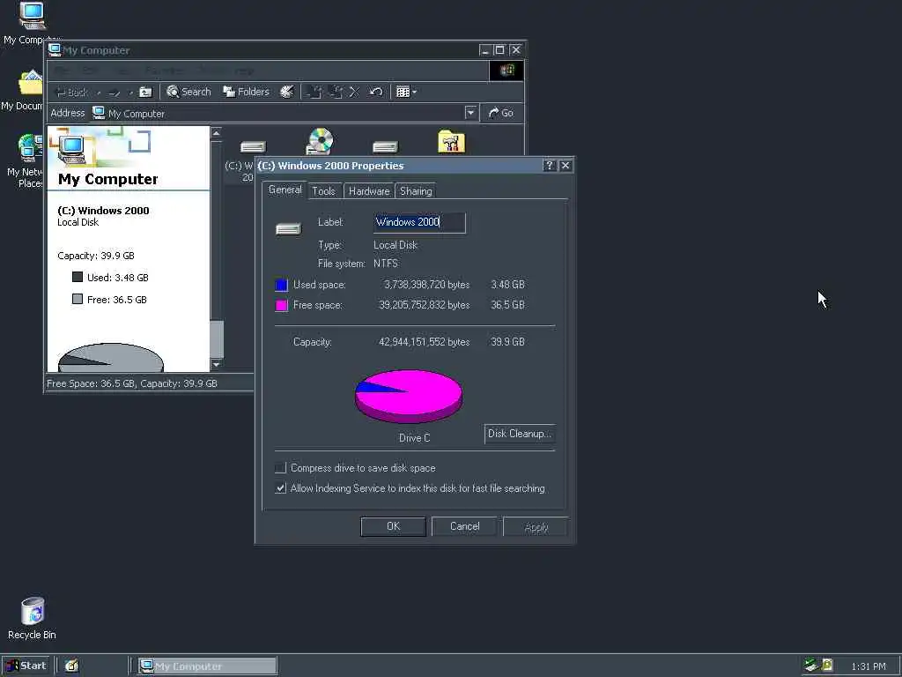Click second system tray icon by clock
This screenshot has height=677, width=902.
[x=827, y=666]
